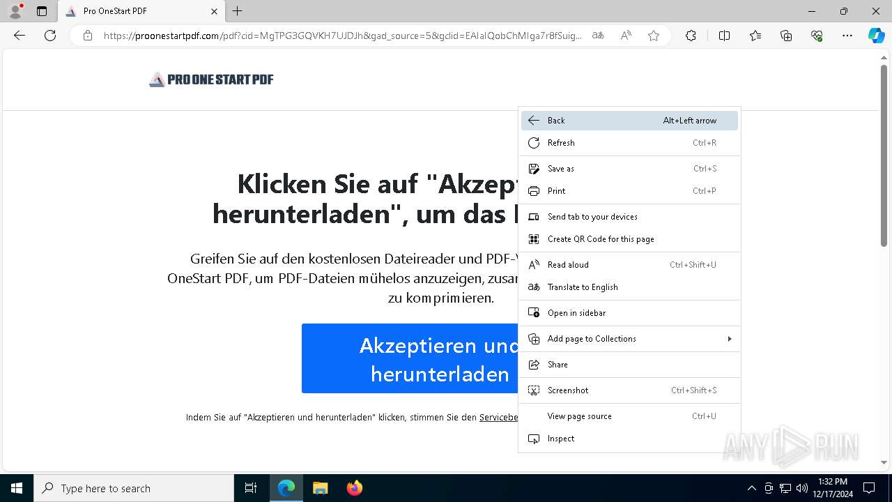Start the read aloud icon in address bar

coord(626,36)
